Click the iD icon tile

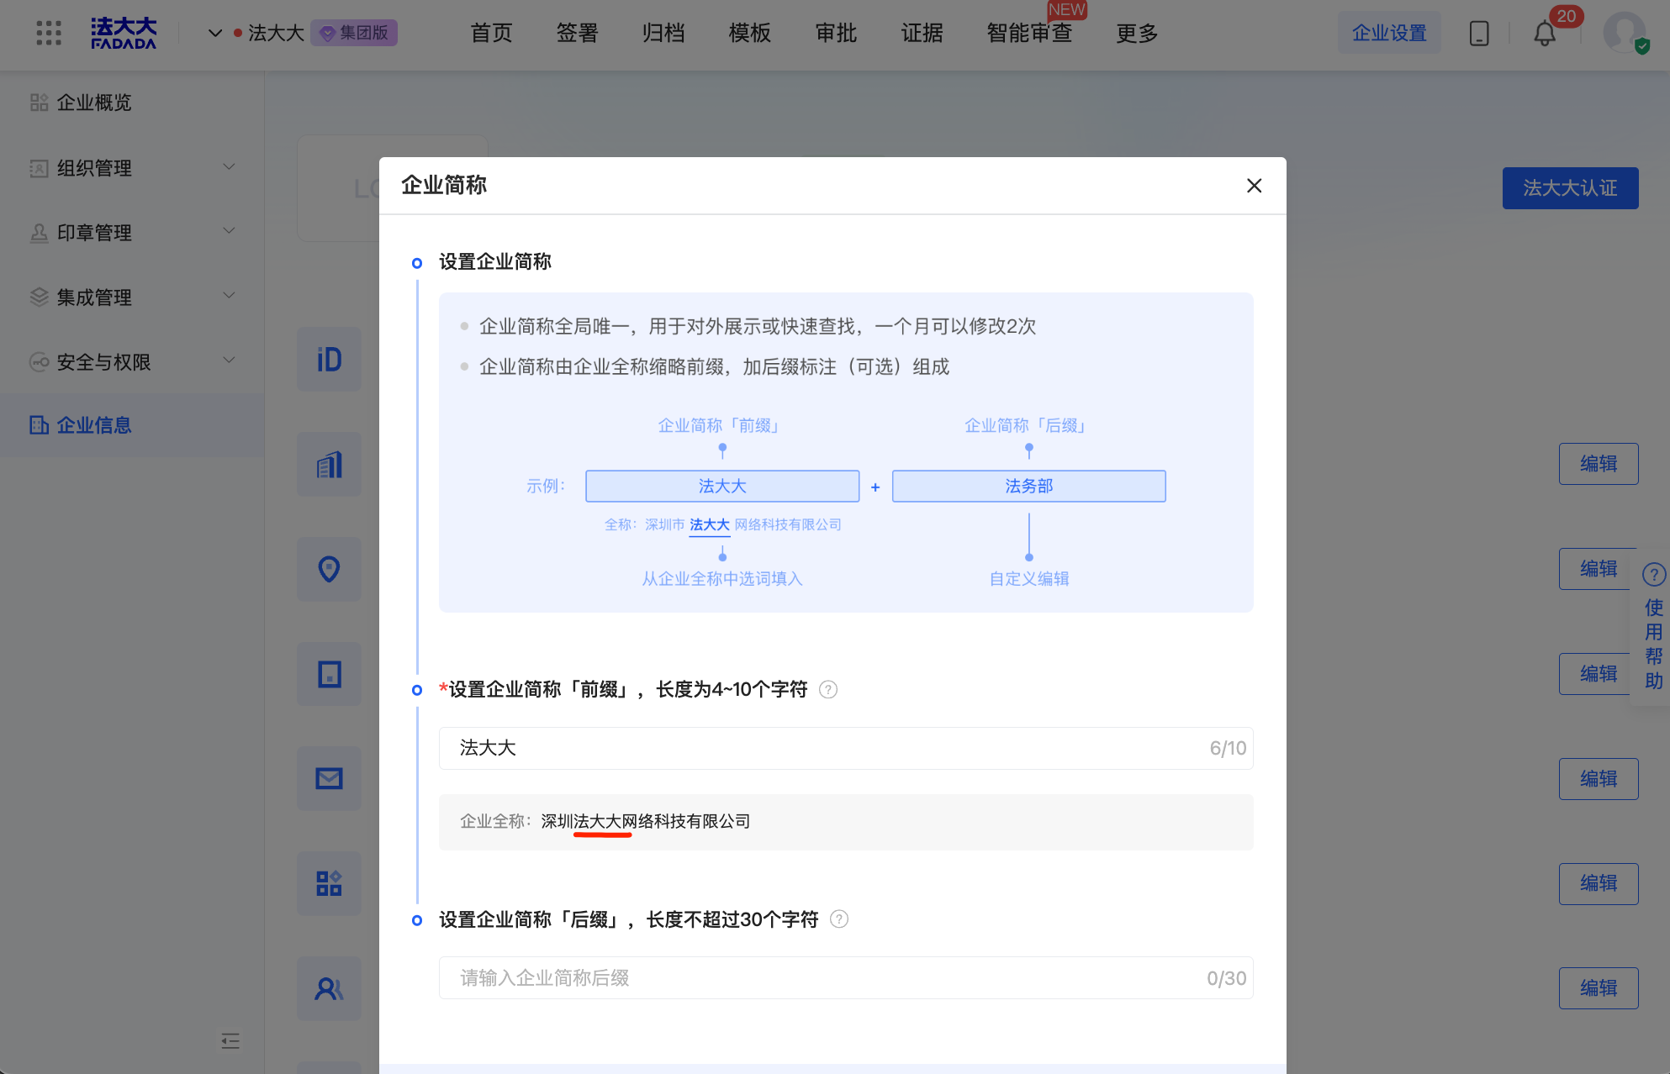tap(329, 360)
